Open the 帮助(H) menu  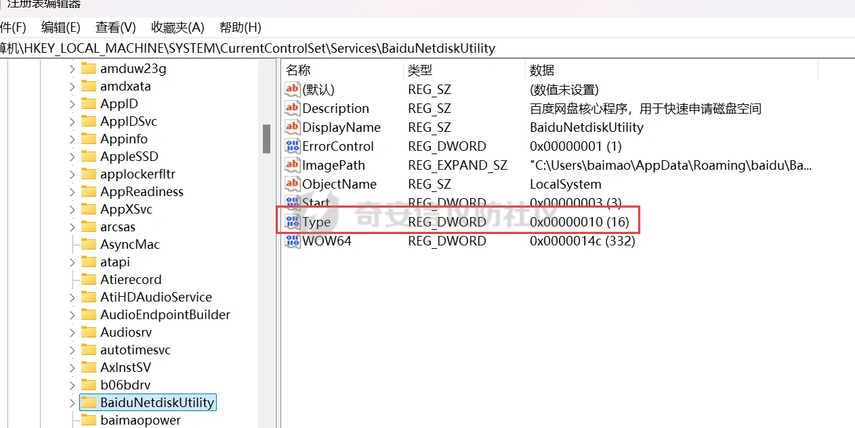pos(241,27)
